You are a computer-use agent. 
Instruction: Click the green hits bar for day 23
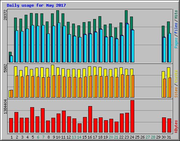(126, 17)
